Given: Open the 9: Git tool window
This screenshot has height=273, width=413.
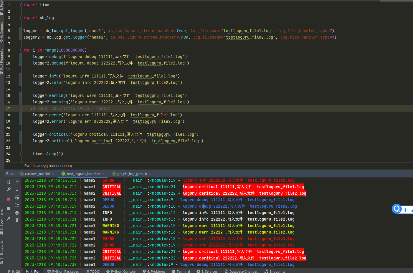Looking at the screenshot, I should 14,271.
